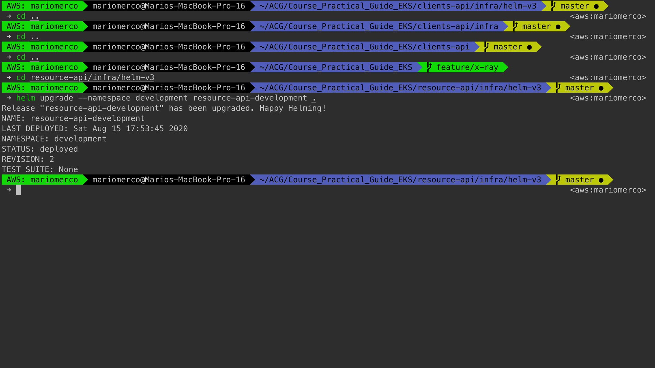The width and height of the screenshot is (655, 368).
Task: Click the branch icon in clients-api/infra prompt
Action: [x=515, y=26]
